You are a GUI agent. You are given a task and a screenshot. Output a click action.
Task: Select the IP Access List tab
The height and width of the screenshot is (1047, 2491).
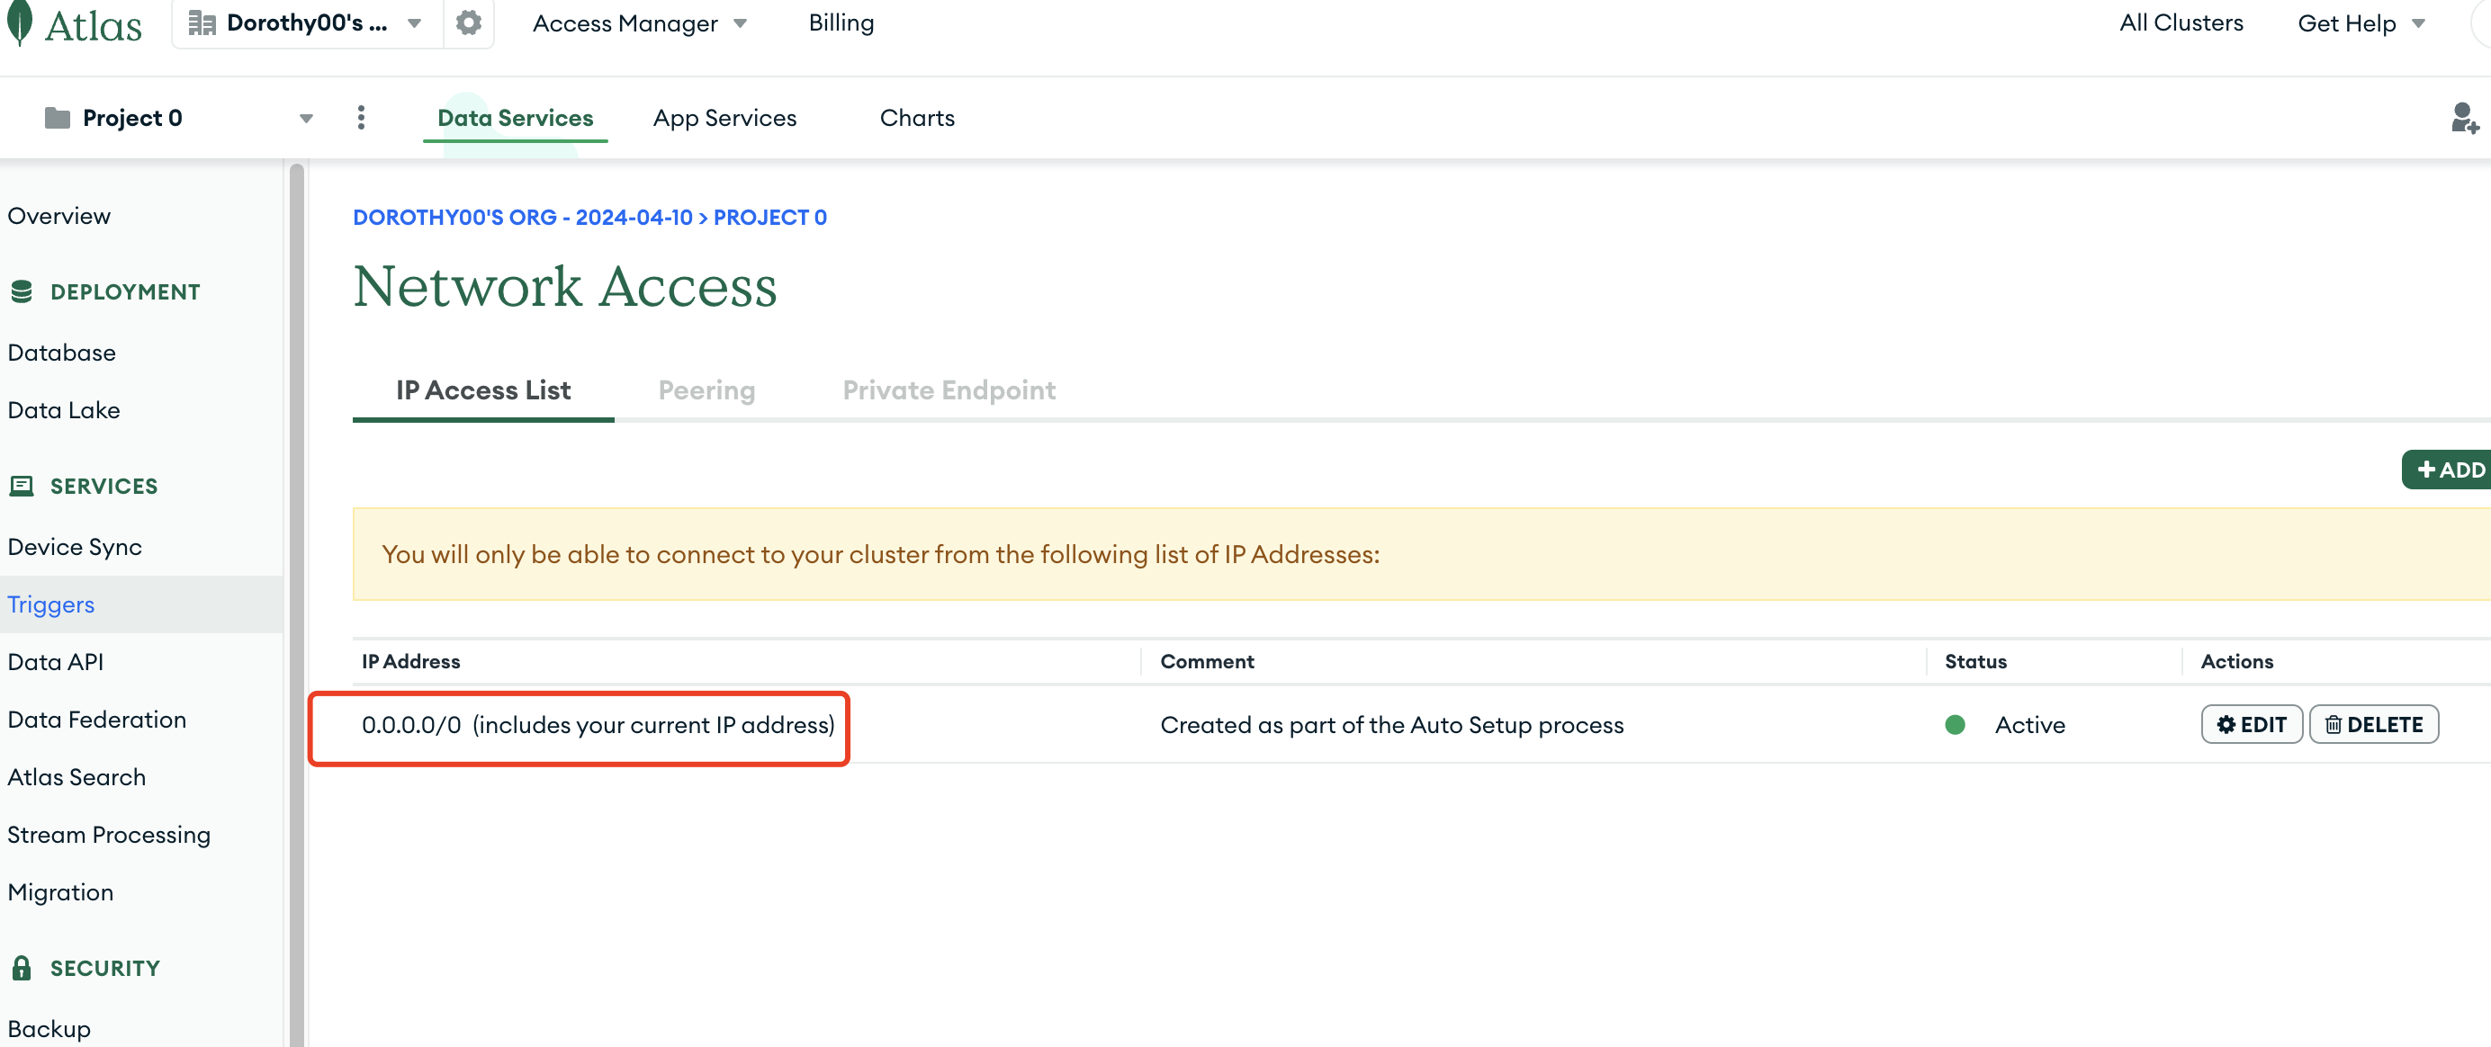tap(482, 389)
